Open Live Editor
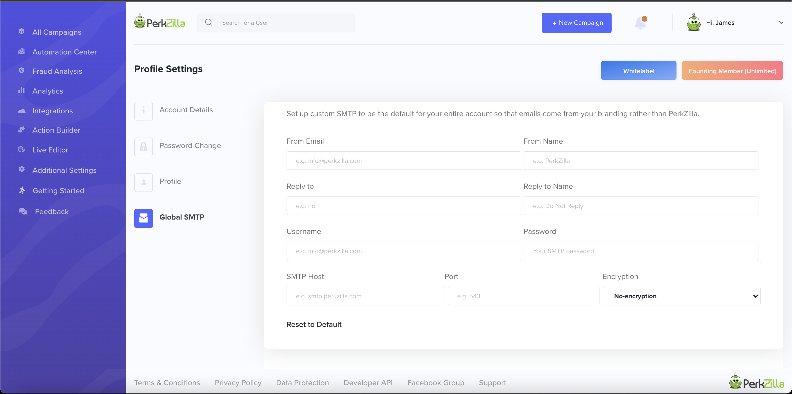 (50, 150)
